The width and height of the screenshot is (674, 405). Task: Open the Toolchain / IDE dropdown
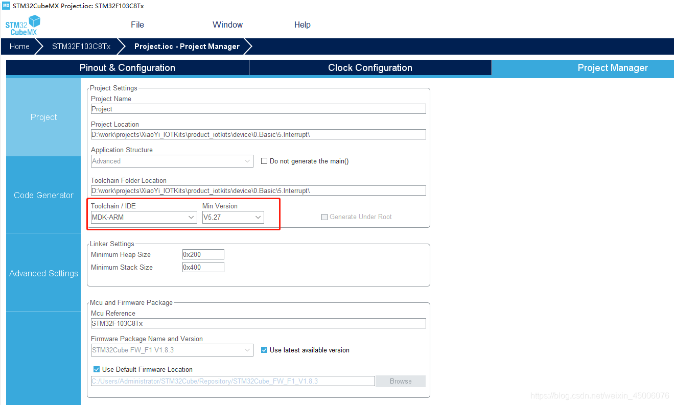(x=144, y=217)
